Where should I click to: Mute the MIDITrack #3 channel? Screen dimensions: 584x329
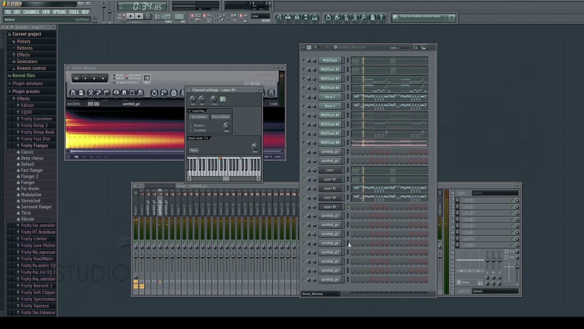(x=303, y=79)
